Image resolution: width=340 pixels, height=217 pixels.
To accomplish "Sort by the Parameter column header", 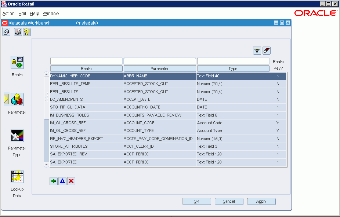I will coord(160,69).
